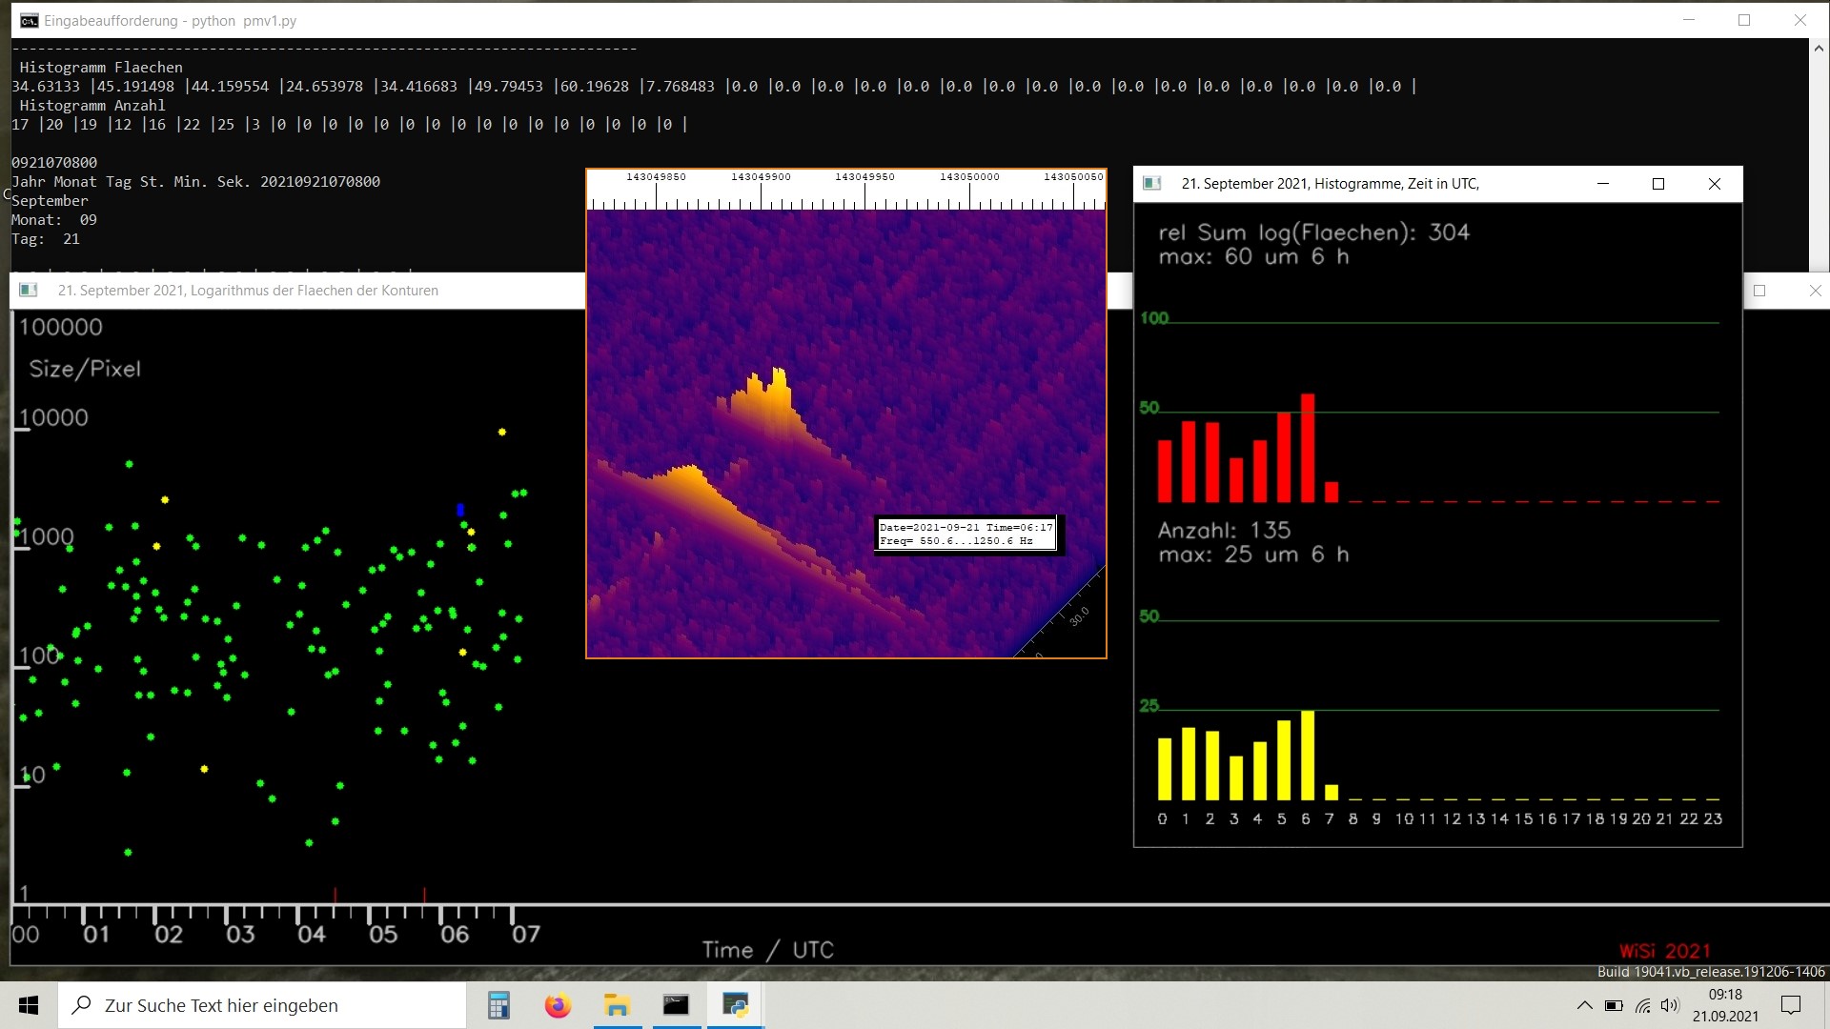Minimize the Histogramme window

coord(1603,184)
